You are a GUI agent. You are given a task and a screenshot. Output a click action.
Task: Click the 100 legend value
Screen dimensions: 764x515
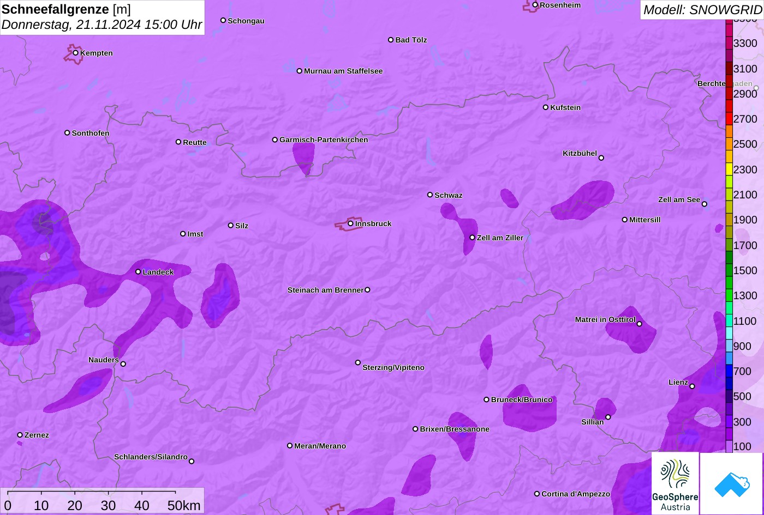pos(742,446)
